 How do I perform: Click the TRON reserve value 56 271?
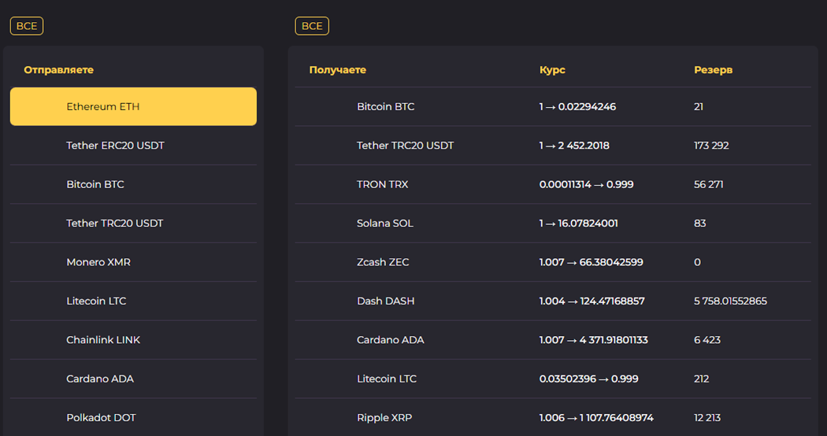708,184
